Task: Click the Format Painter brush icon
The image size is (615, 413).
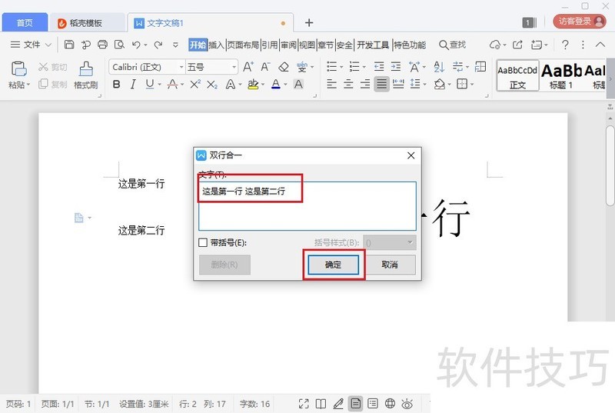Action: [x=86, y=68]
